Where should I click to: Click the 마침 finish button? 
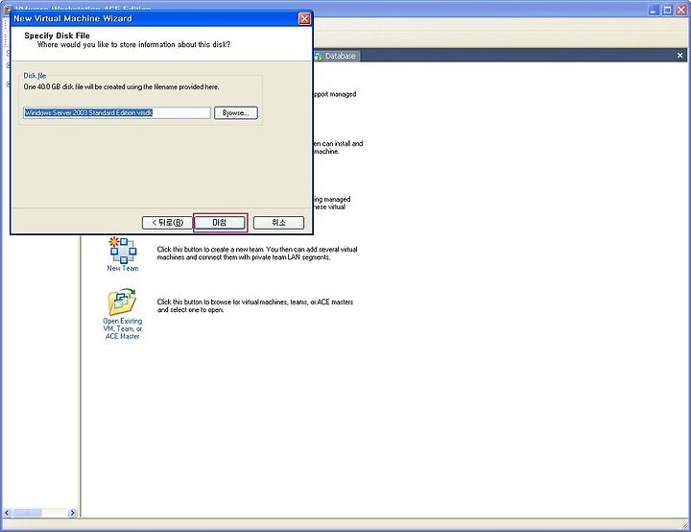220,223
